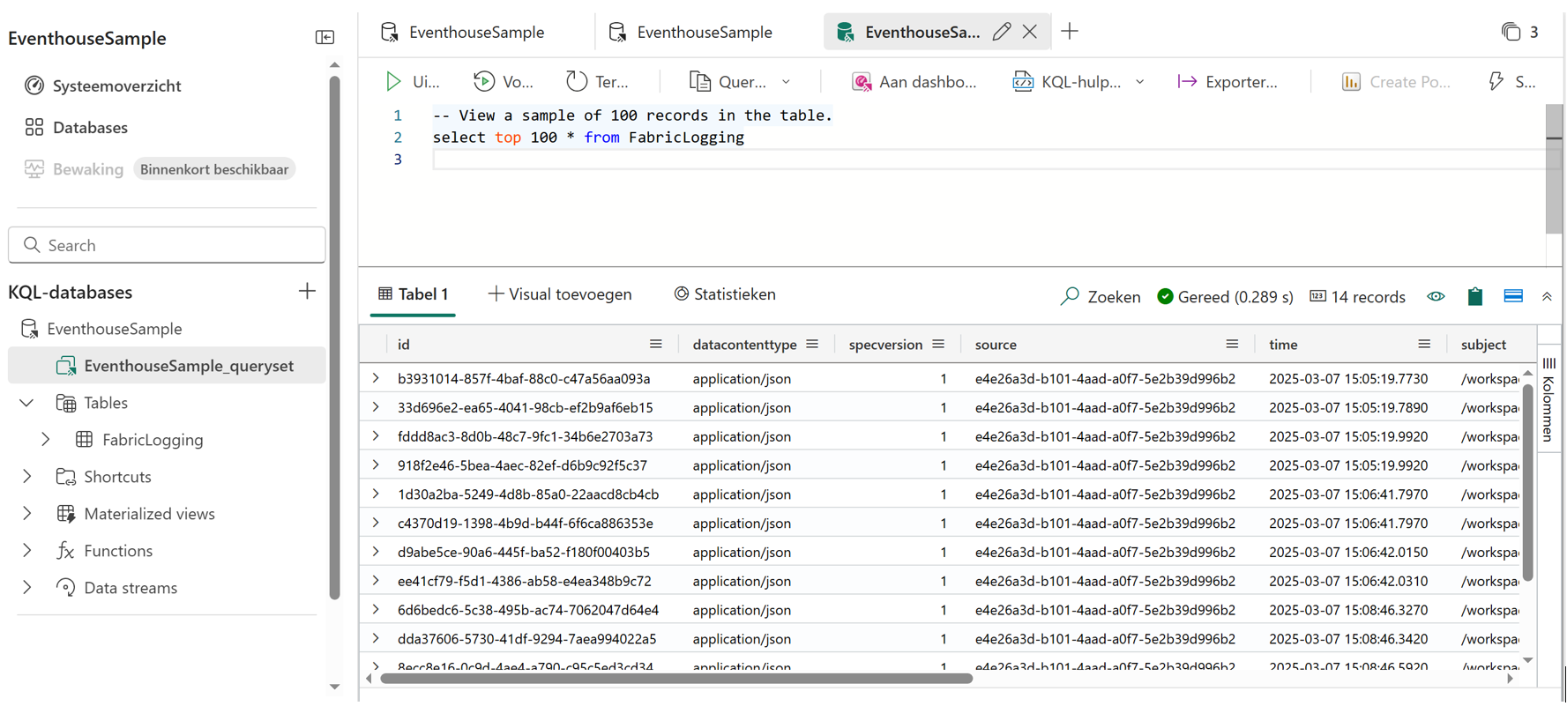This screenshot has width=1567, height=706.
Task: Open the source column menu
Action: pyautogui.click(x=1232, y=345)
